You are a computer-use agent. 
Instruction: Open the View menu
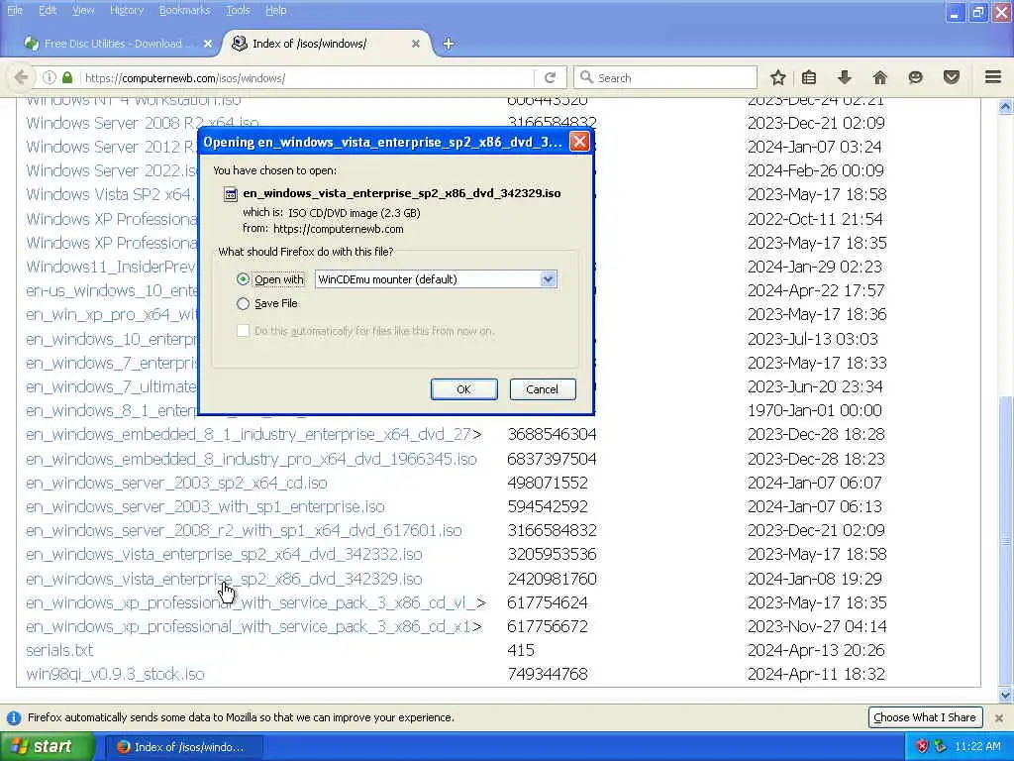83,10
